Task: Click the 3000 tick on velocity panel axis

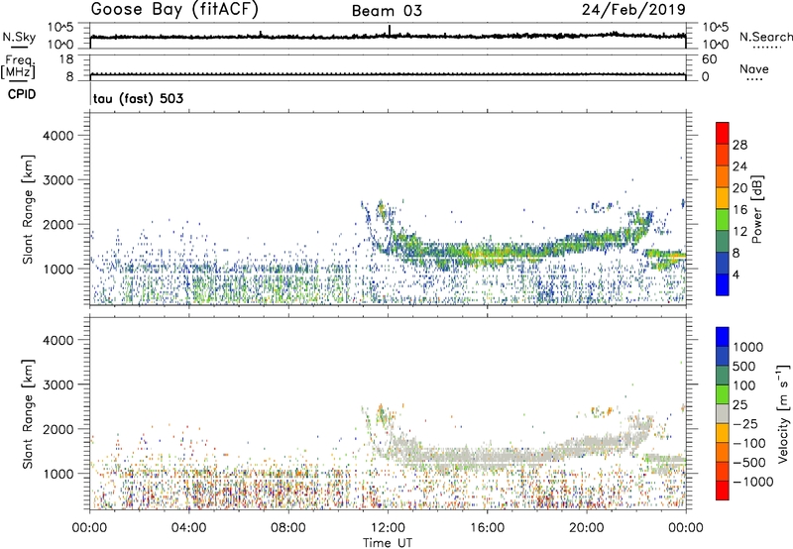Action: [x=58, y=384]
